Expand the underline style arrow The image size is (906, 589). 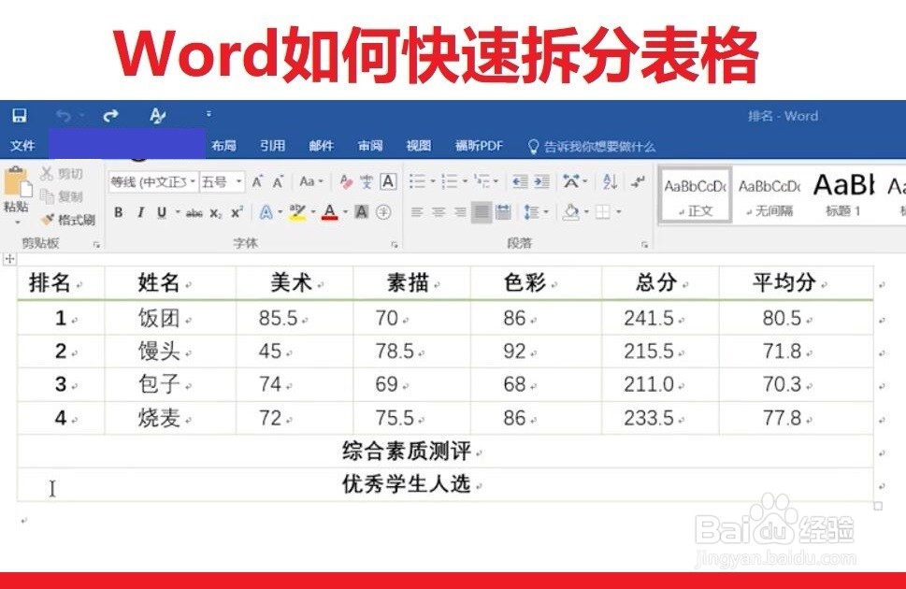coord(178,213)
